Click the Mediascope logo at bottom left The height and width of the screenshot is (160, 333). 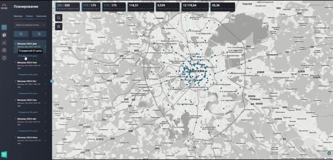pyautogui.click(x=4, y=155)
